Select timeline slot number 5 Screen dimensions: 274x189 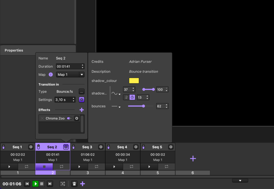[x=158, y=173]
